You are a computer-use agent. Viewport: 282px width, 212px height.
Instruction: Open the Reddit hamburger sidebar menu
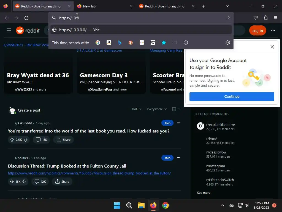[9, 30]
